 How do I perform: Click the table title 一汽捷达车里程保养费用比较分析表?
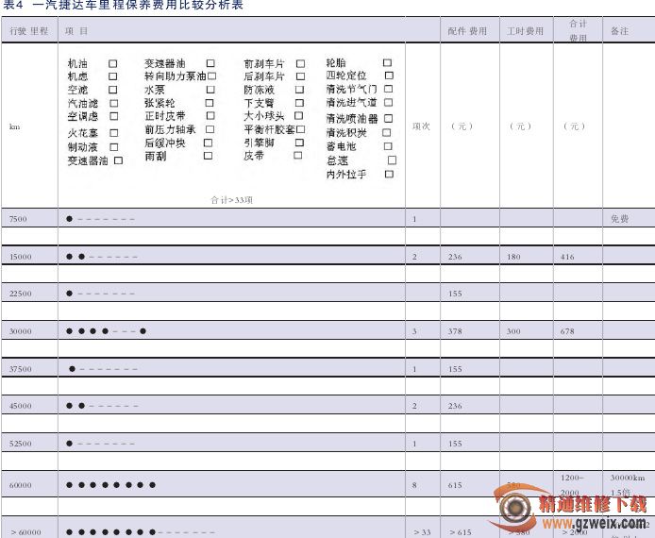(138, 5)
